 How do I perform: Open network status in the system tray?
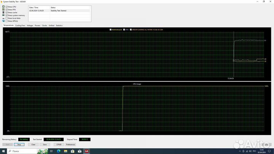pyautogui.click(x=247, y=151)
